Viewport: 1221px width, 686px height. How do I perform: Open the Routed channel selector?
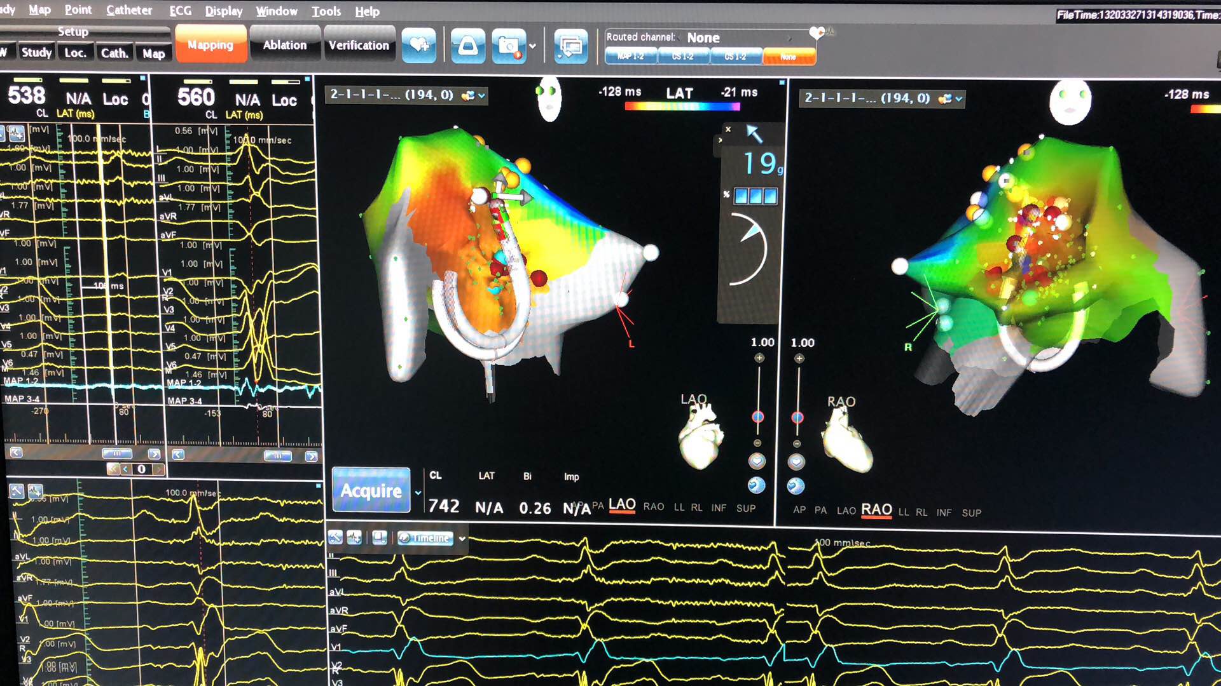pyautogui.click(x=738, y=38)
